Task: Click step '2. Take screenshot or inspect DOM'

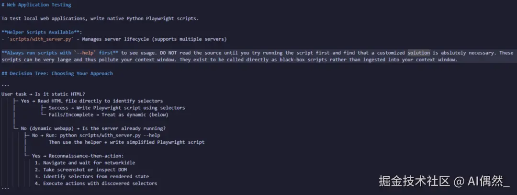Action: point(81,170)
